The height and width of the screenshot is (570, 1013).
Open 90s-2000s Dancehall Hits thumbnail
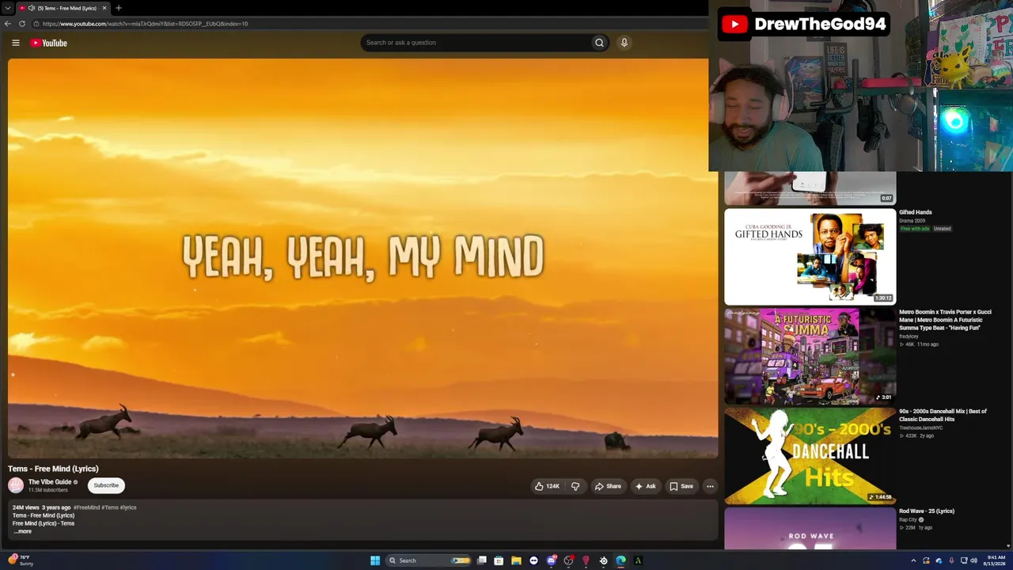point(810,456)
